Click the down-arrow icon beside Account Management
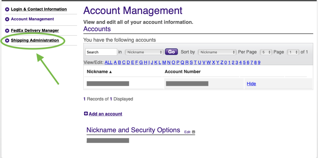Image resolution: width=318 pixels, height=158 pixels. pyautogui.click(x=7, y=19)
